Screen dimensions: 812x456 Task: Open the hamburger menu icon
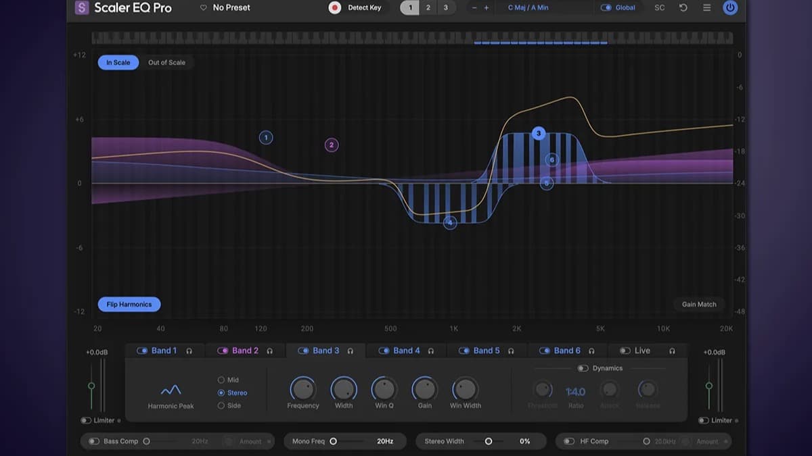coord(706,7)
